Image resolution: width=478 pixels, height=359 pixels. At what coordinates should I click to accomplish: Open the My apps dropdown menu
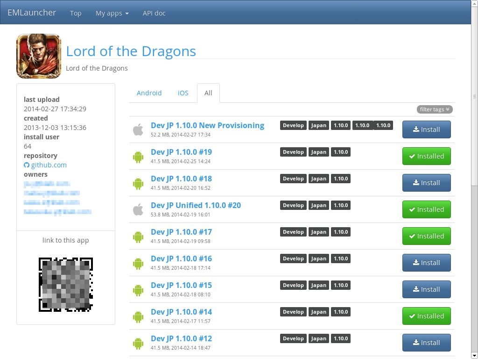click(112, 13)
